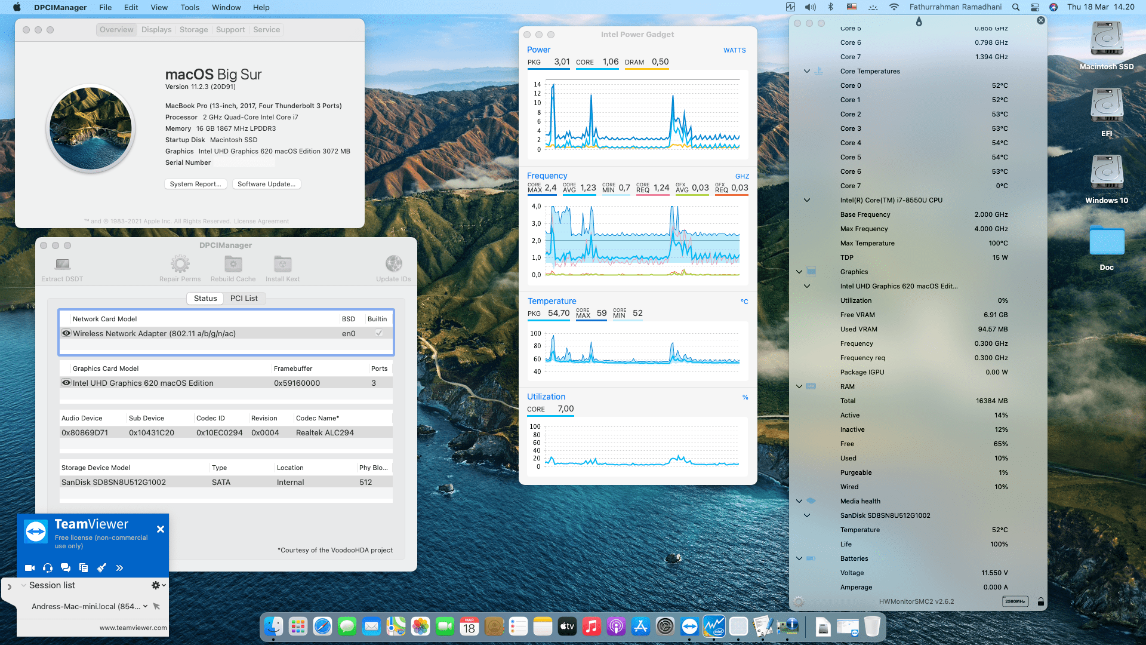Image resolution: width=1146 pixels, height=645 pixels.
Task: Click Install Kext toolbar icon
Action: pos(282,263)
